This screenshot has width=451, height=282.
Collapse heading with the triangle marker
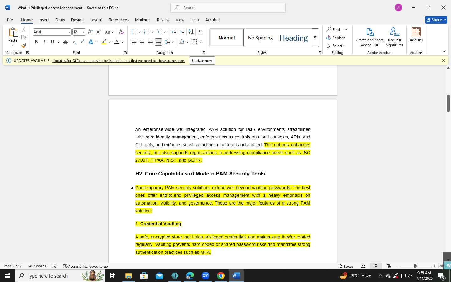click(x=132, y=188)
